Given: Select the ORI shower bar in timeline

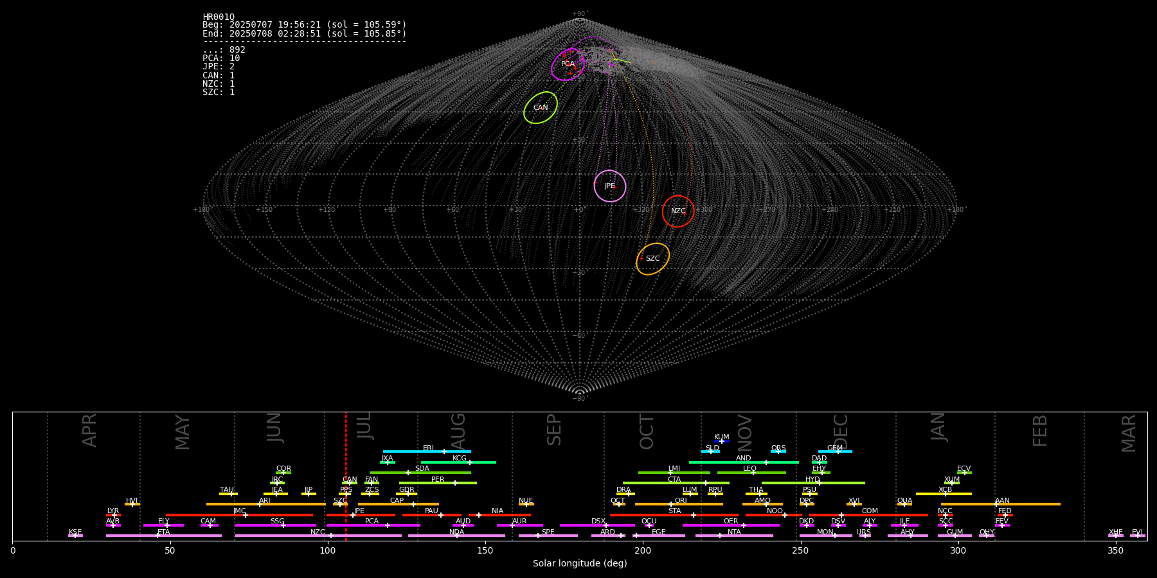Looking at the screenshot, I should (x=679, y=504).
